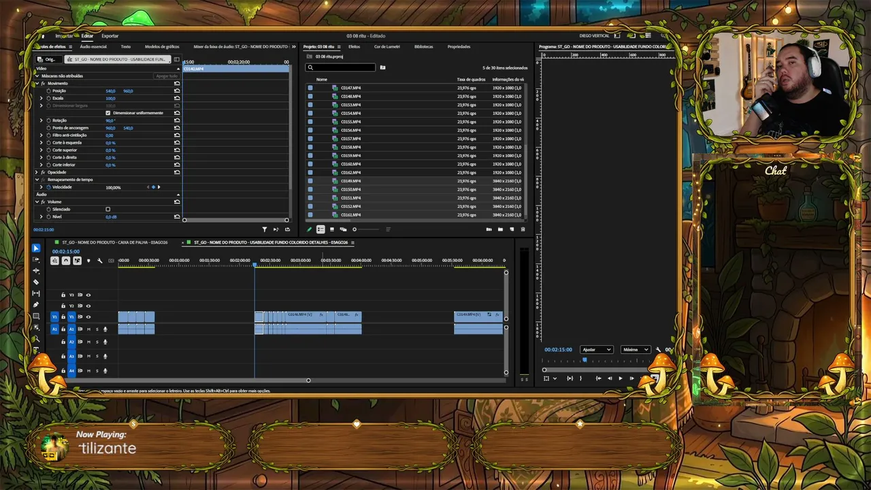Image resolution: width=871 pixels, height=490 pixels.
Task: Toggle timeline snapping magnet icon
Action: pyautogui.click(x=65, y=261)
